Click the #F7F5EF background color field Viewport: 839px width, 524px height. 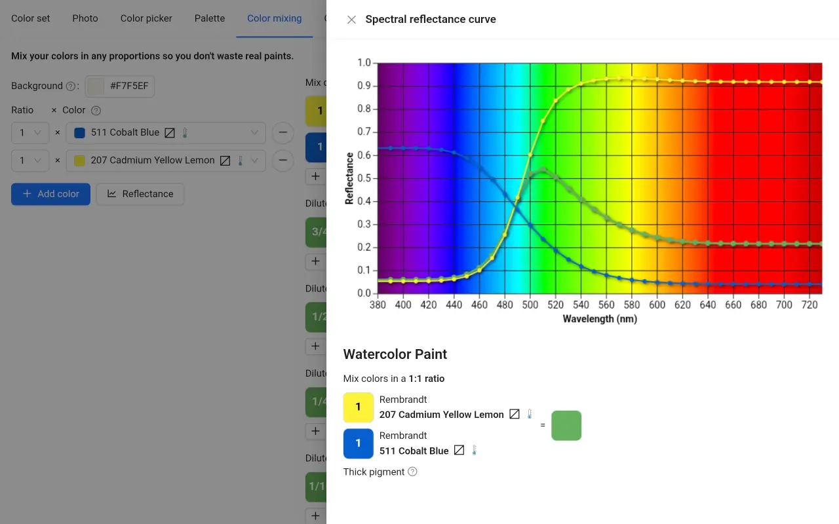click(x=120, y=86)
